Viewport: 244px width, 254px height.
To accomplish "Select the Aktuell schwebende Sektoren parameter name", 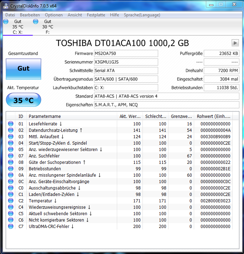I will [x=61, y=213].
